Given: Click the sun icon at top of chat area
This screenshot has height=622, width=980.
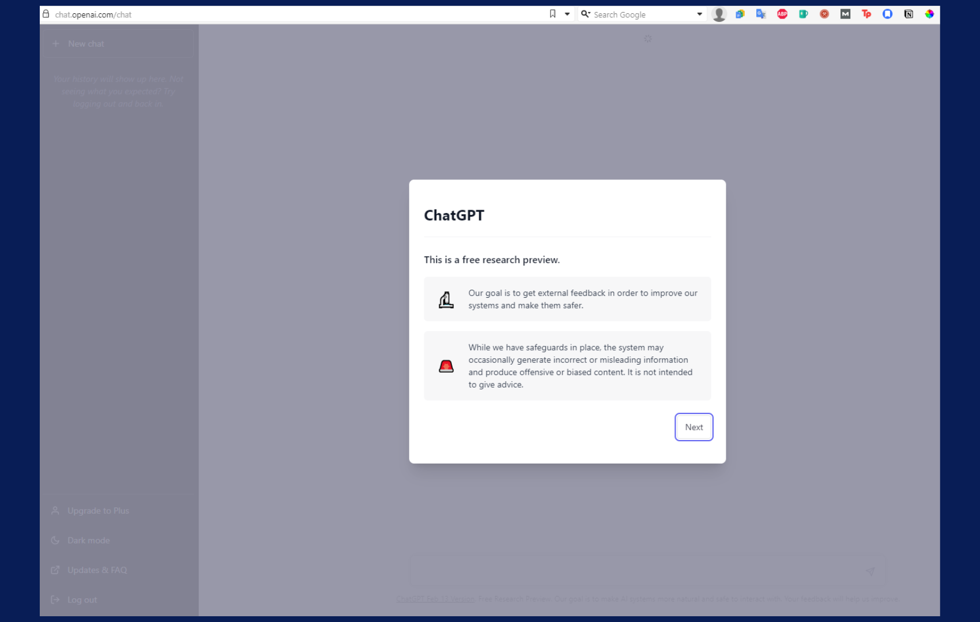Looking at the screenshot, I should click(x=648, y=39).
